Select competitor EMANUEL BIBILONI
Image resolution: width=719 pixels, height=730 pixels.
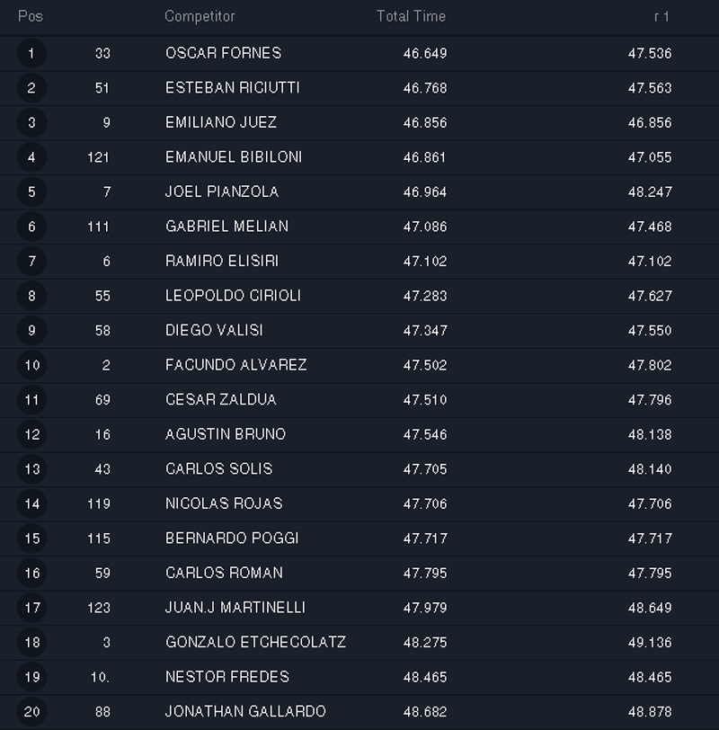(x=234, y=157)
